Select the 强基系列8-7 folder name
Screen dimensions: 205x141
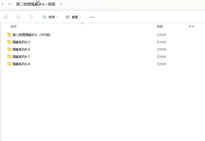[21, 57]
